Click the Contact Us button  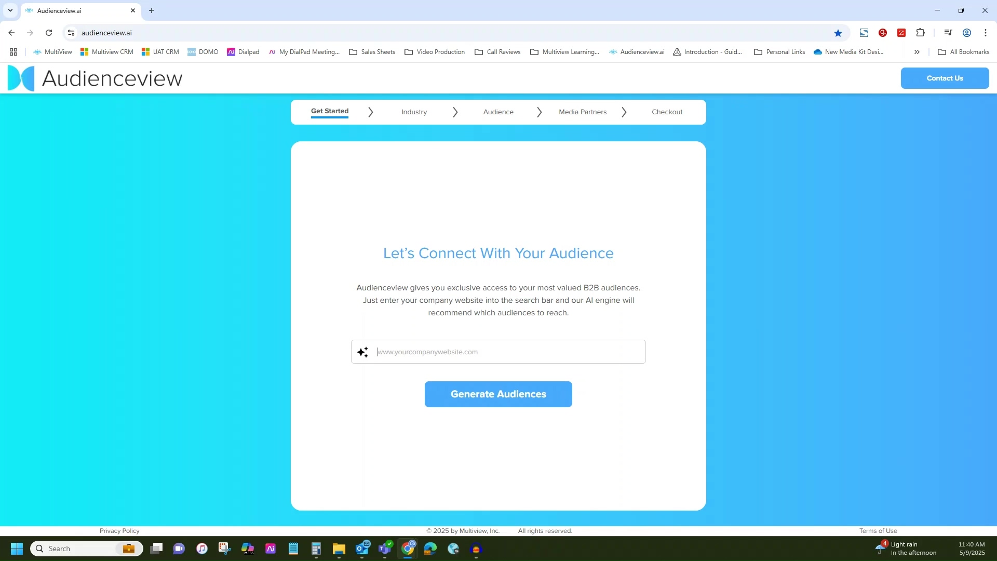point(945,78)
